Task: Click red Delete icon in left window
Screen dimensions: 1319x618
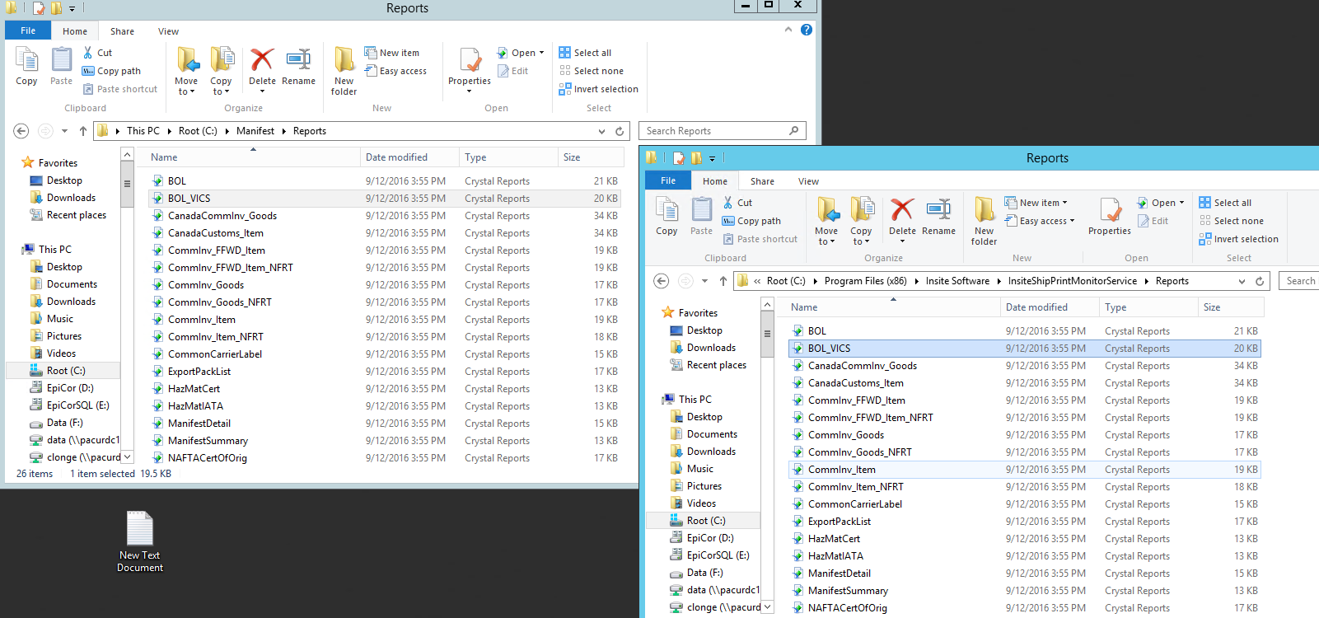Action: click(262, 59)
